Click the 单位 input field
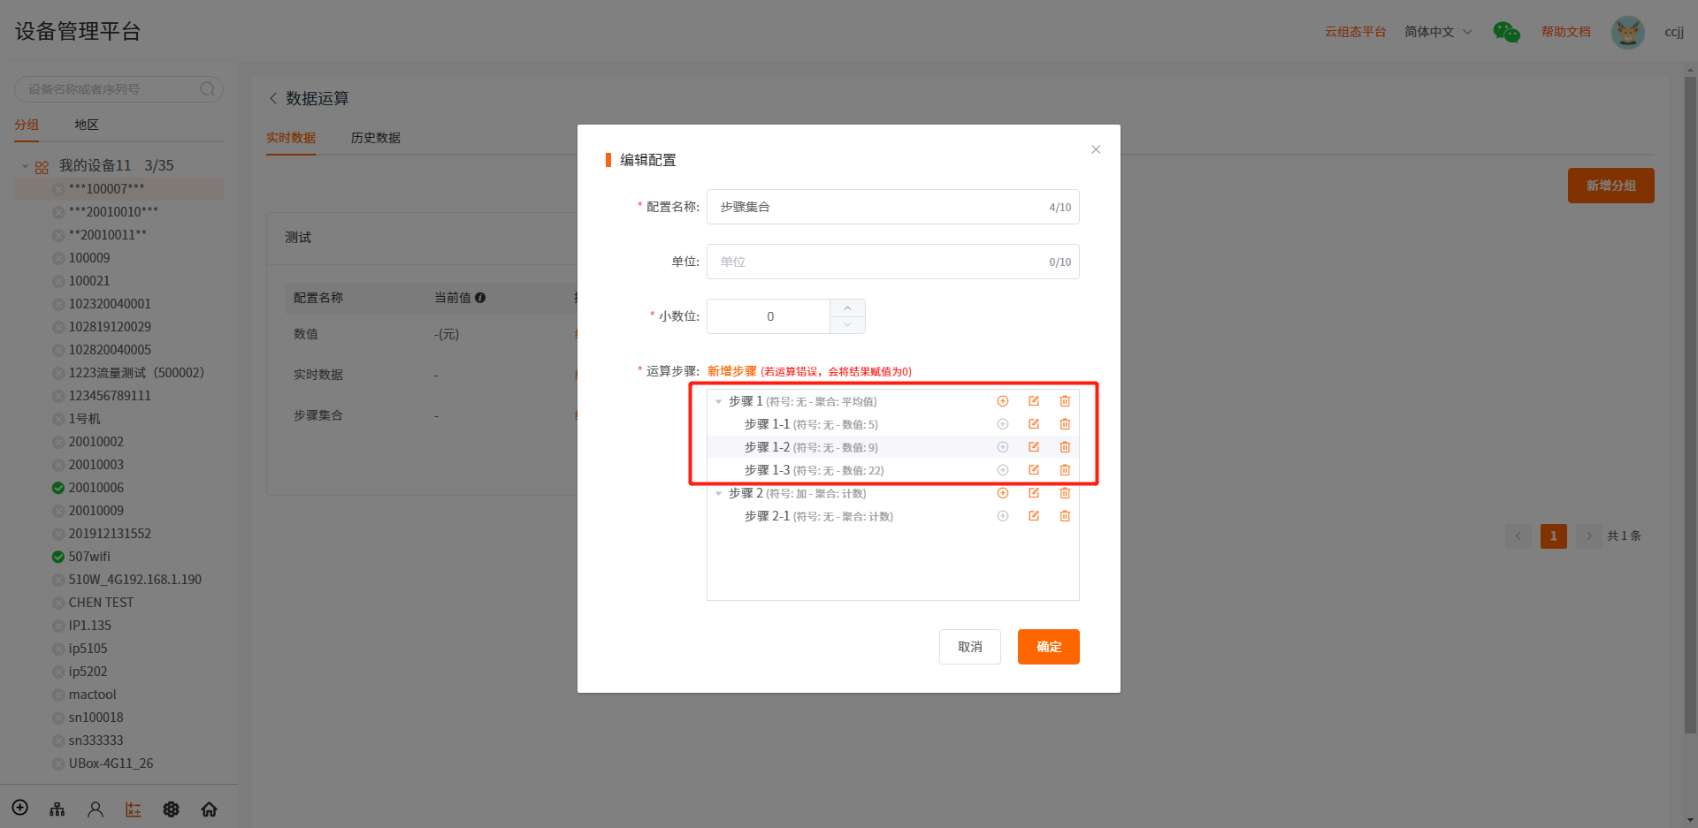 click(880, 262)
